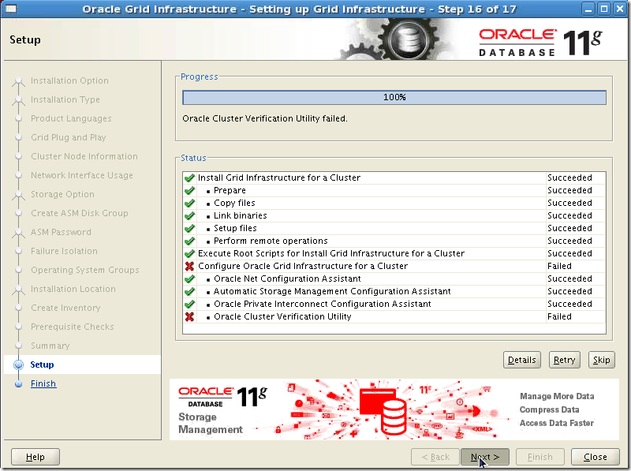
Task: Click the green check icon beside Setup files
Action: [189, 228]
